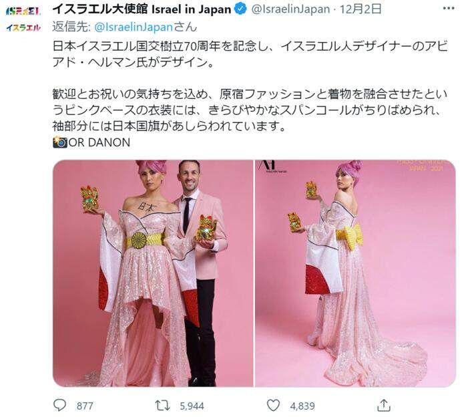Retweet this post using the arrows icon
The image size is (464, 419).
tap(163, 406)
